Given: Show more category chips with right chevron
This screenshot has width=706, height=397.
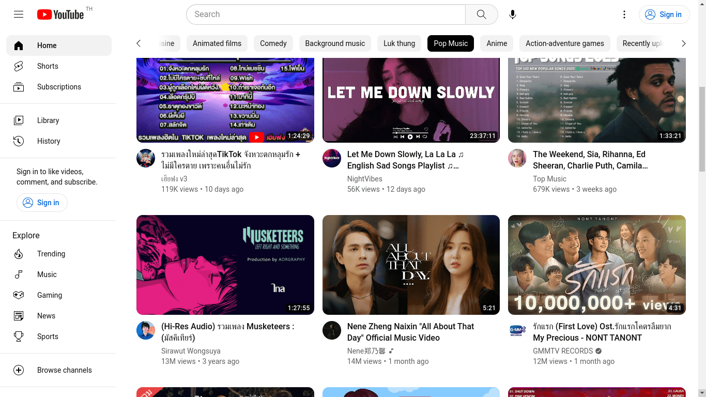Looking at the screenshot, I should (683, 43).
